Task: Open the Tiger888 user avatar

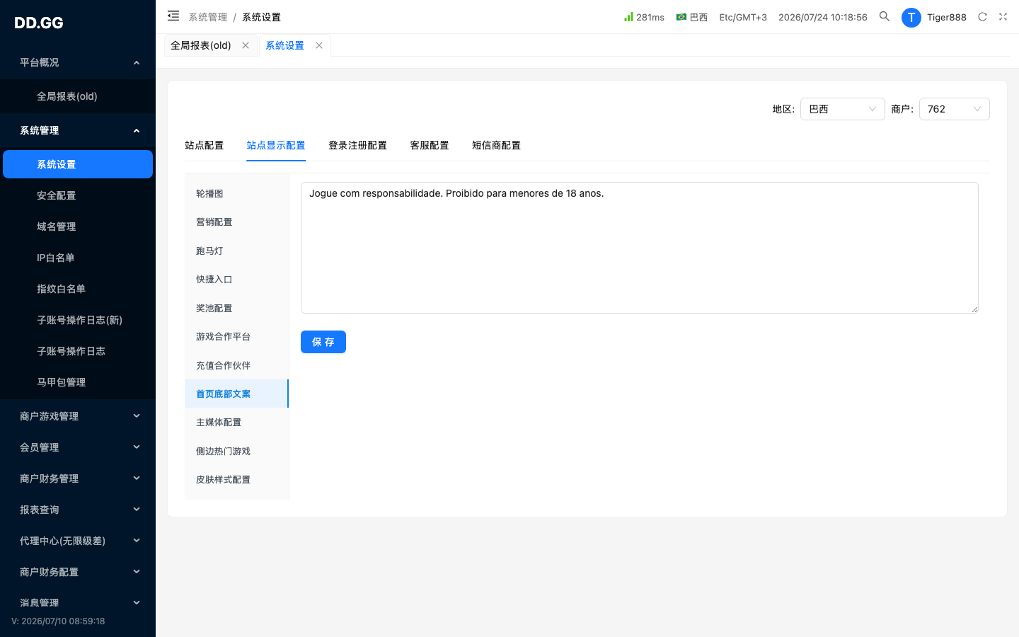Action: (x=911, y=17)
